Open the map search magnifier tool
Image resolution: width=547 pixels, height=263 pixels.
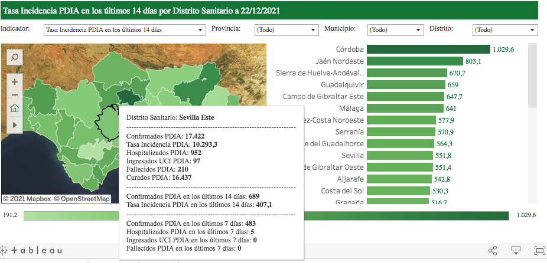(x=15, y=57)
